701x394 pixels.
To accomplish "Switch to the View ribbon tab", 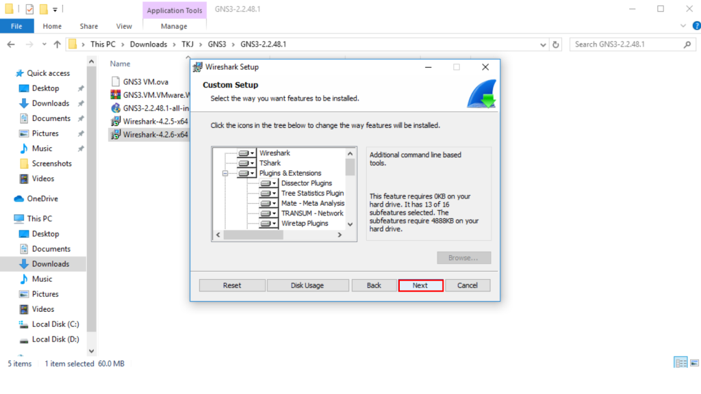I will click(x=124, y=26).
